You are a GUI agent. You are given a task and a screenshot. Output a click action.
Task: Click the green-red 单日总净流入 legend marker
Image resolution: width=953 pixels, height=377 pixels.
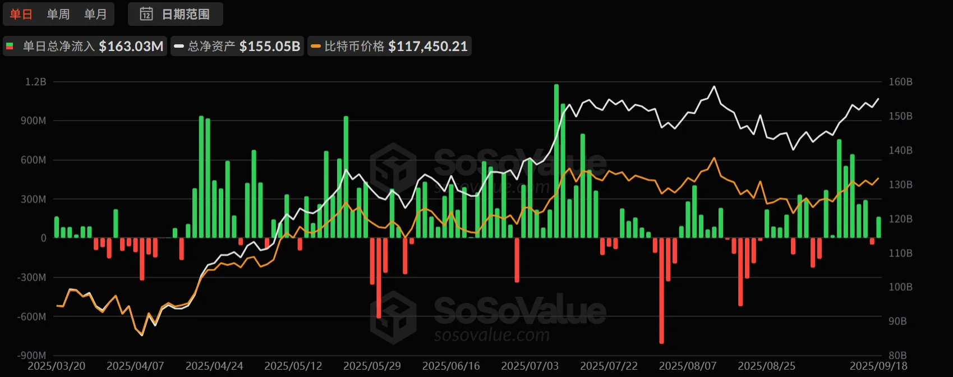[10, 46]
